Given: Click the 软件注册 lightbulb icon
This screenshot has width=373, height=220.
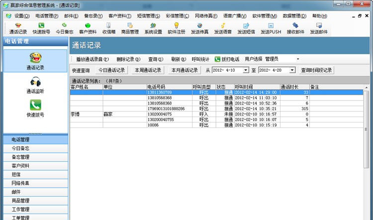Looking at the screenshot, I should (x=176, y=25).
